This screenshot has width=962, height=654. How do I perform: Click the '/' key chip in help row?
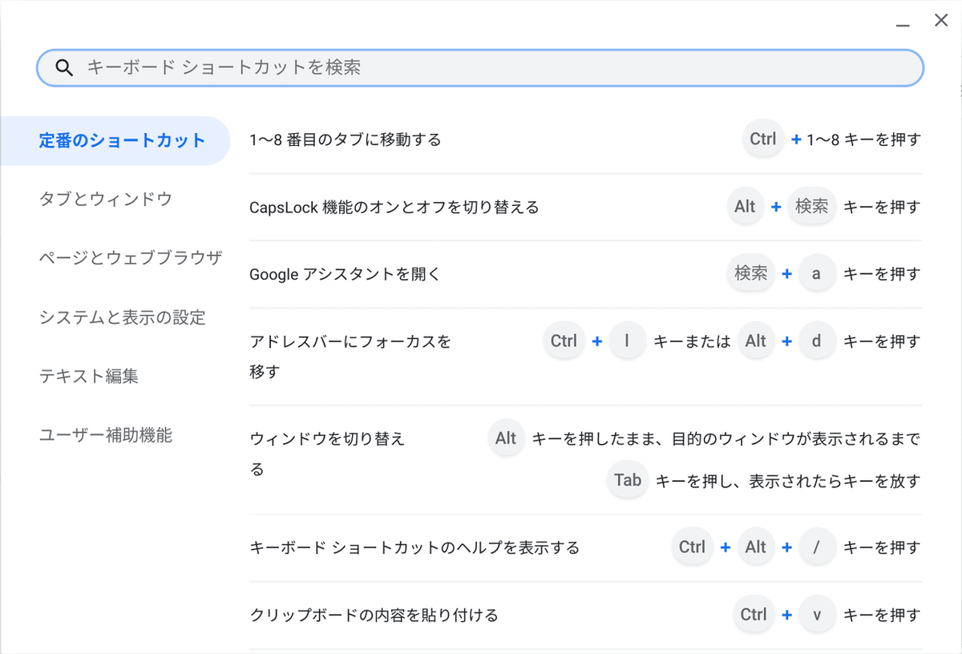[816, 547]
